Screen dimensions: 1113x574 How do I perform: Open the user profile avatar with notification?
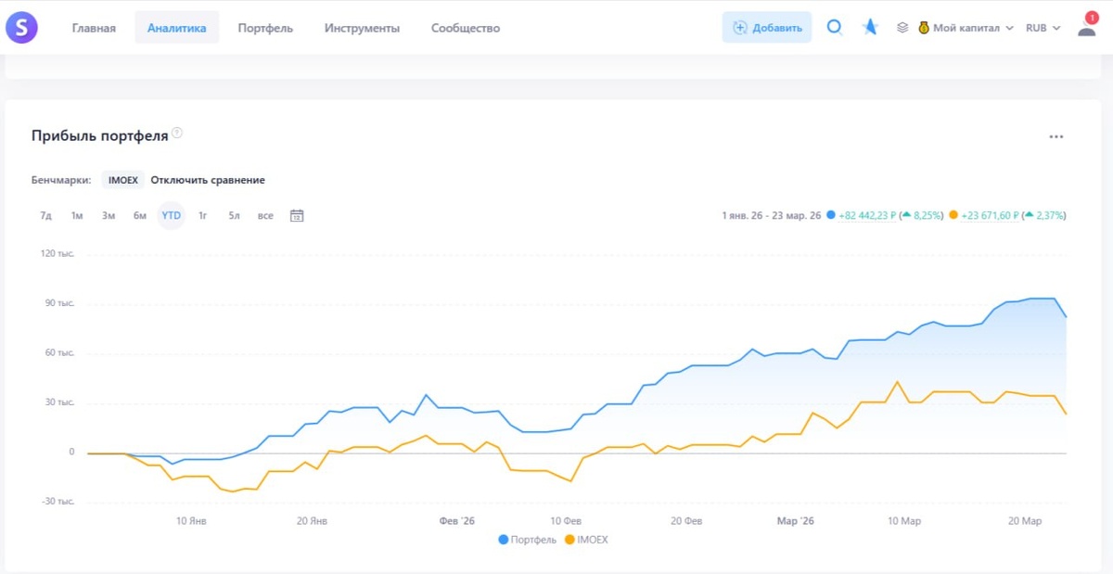click(1087, 25)
